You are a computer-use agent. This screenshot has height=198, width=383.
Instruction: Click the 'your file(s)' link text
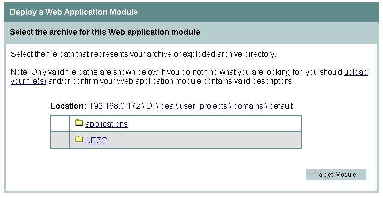[x=28, y=81]
